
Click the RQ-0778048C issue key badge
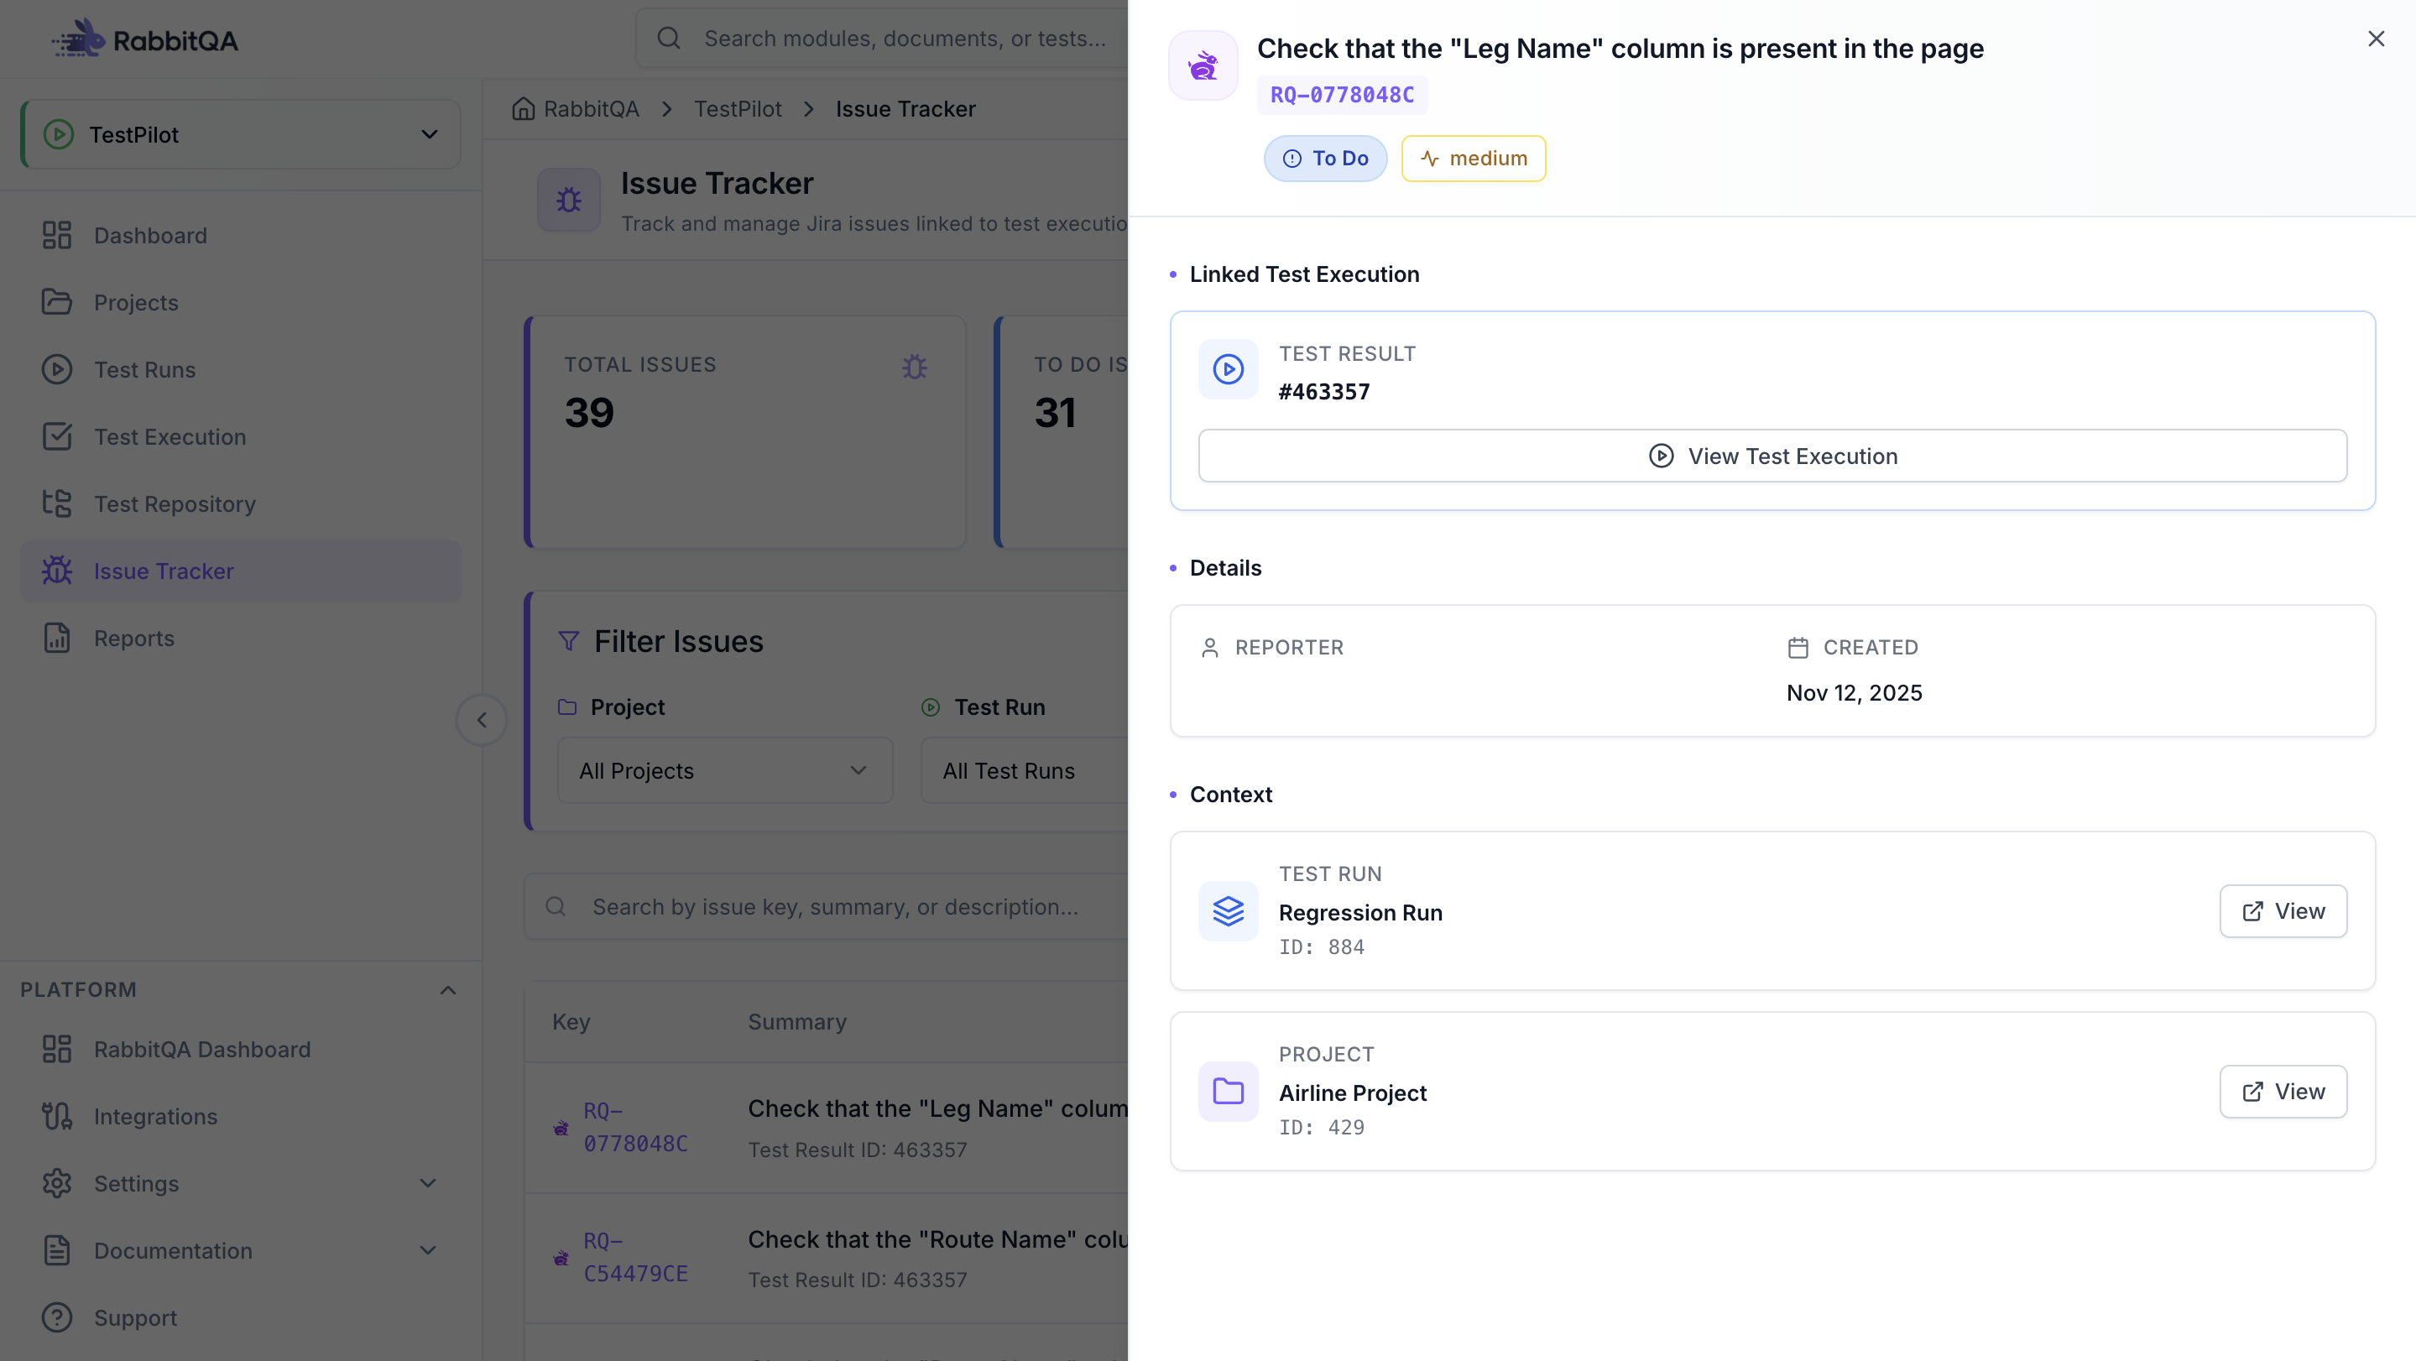[x=1342, y=96]
